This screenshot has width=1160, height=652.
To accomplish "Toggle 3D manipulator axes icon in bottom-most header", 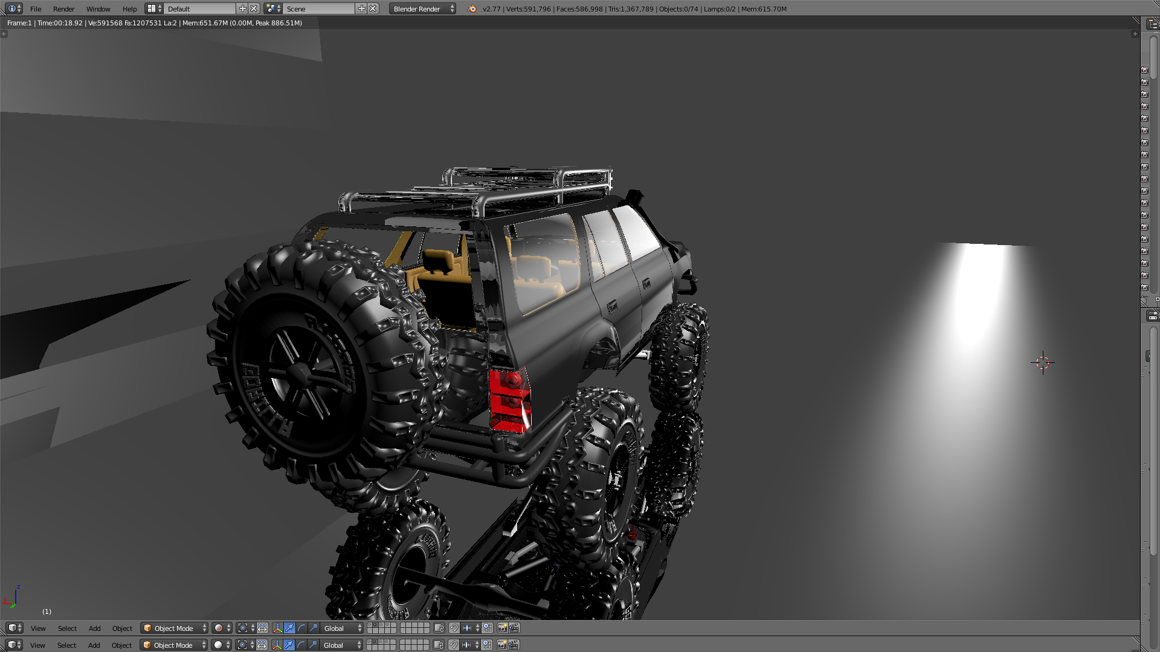I will pyautogui.click(x=277, y=645).
